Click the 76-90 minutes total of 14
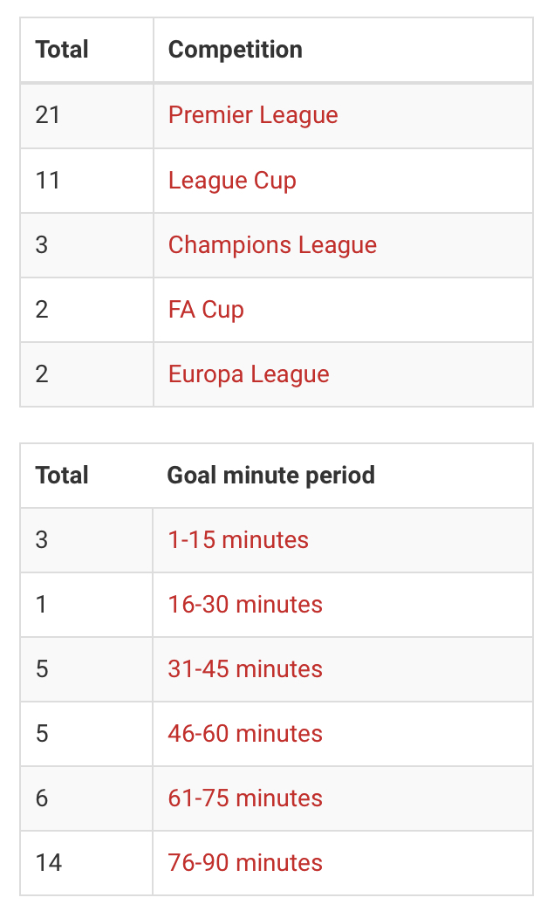This screenshot has height=918, width=547. pos(49,863)
